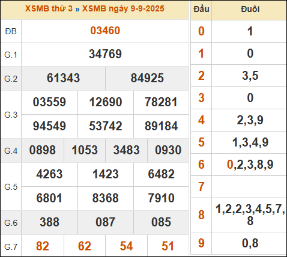Select head digit 8 tails cell
The width and height of the screenshot is (287, 257).
[249, 215]
